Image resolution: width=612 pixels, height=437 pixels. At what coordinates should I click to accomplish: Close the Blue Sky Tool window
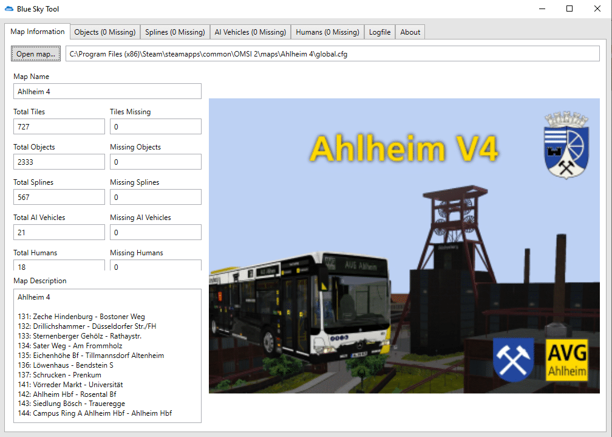click(597, 9)
